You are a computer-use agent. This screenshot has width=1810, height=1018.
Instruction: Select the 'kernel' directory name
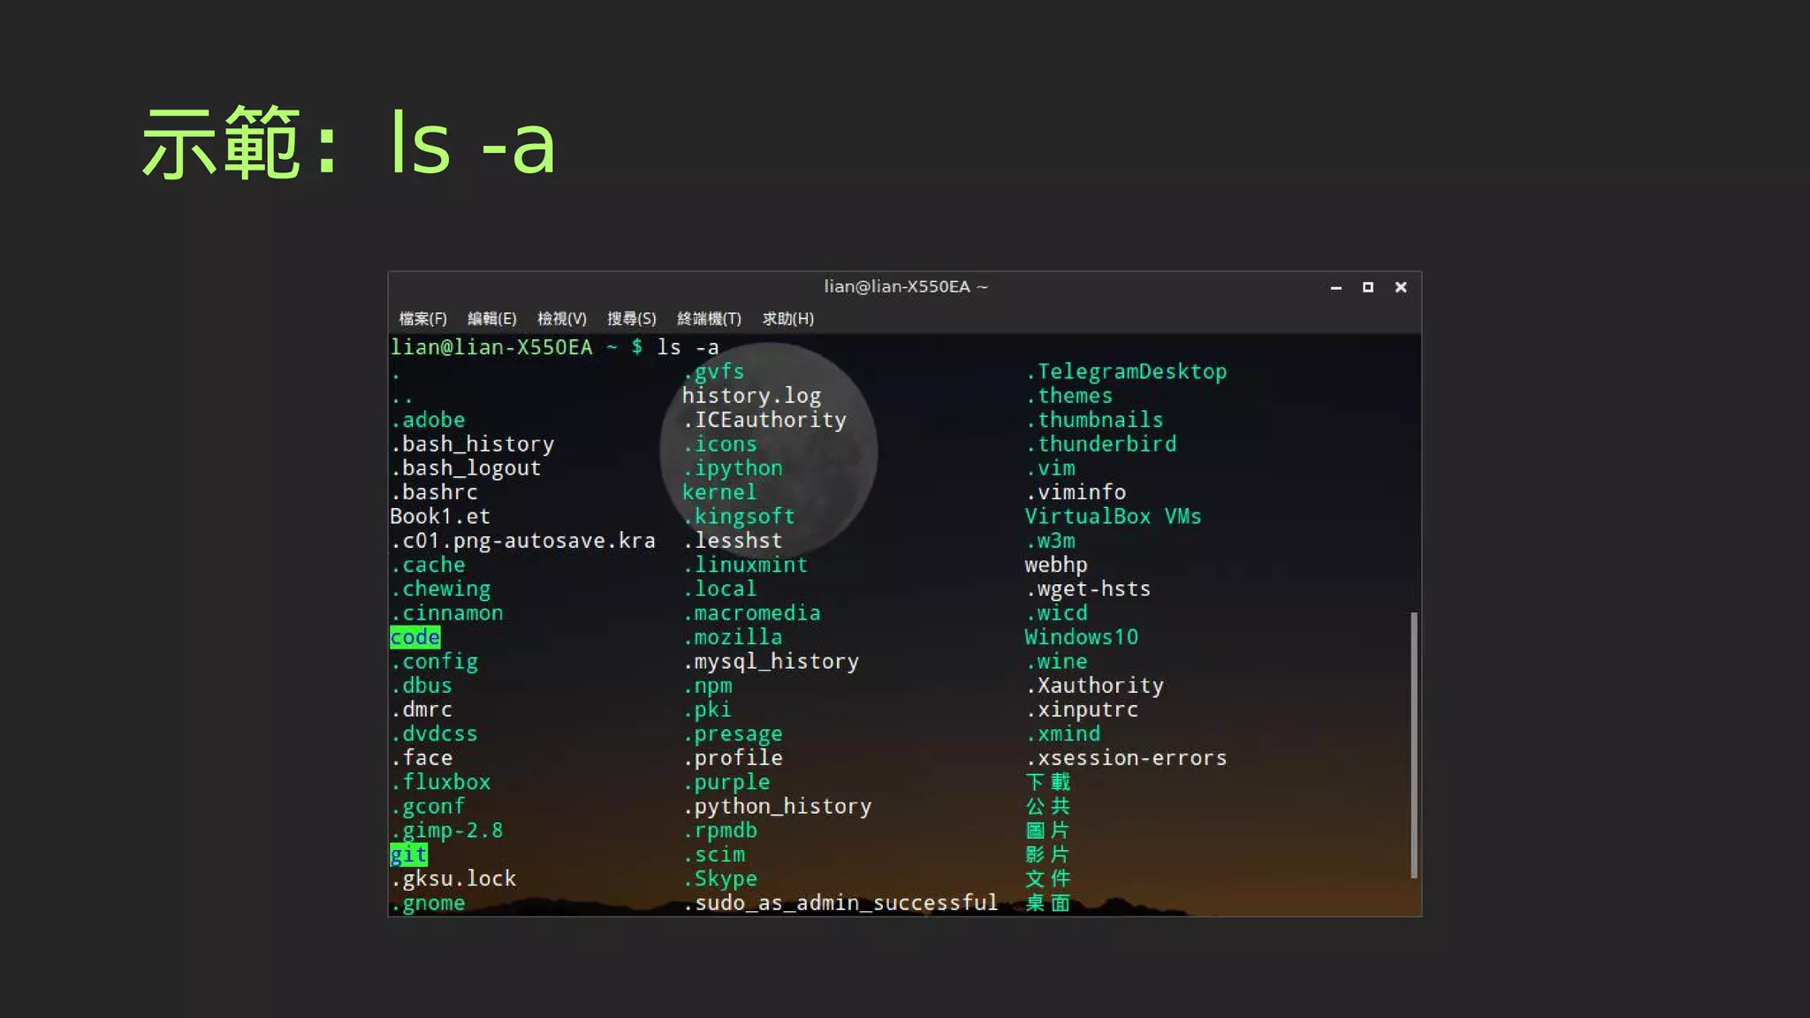[x=719, y=492]
